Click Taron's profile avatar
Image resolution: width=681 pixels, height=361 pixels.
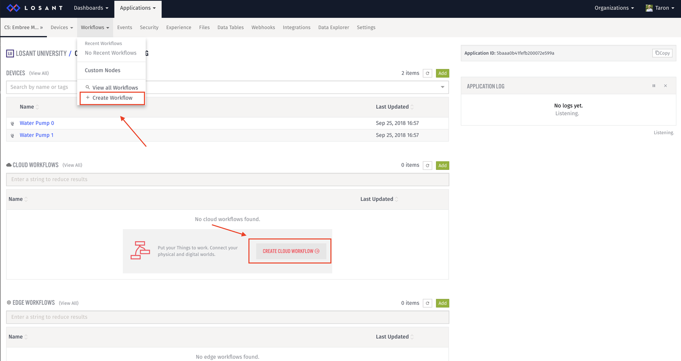649,8
